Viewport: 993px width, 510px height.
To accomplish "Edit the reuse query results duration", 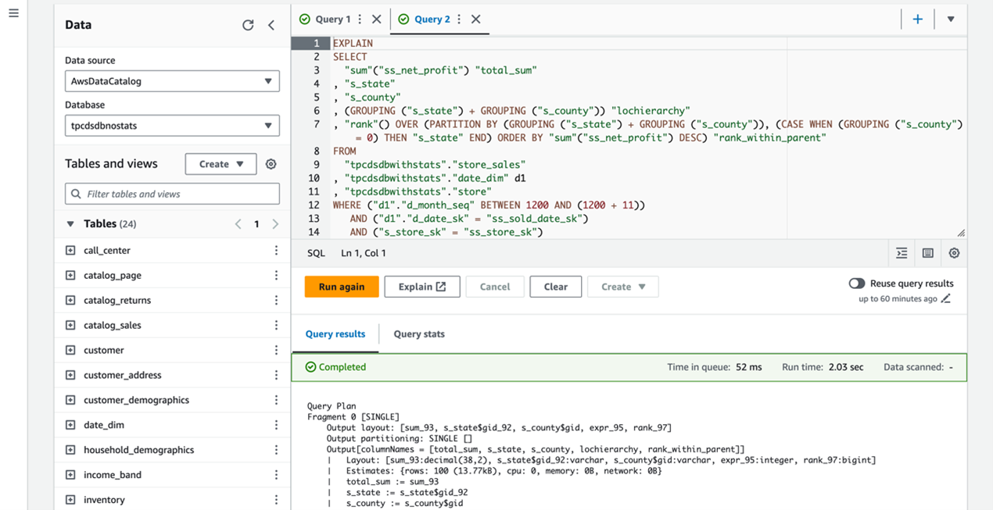I will click(x=946, y=299).
